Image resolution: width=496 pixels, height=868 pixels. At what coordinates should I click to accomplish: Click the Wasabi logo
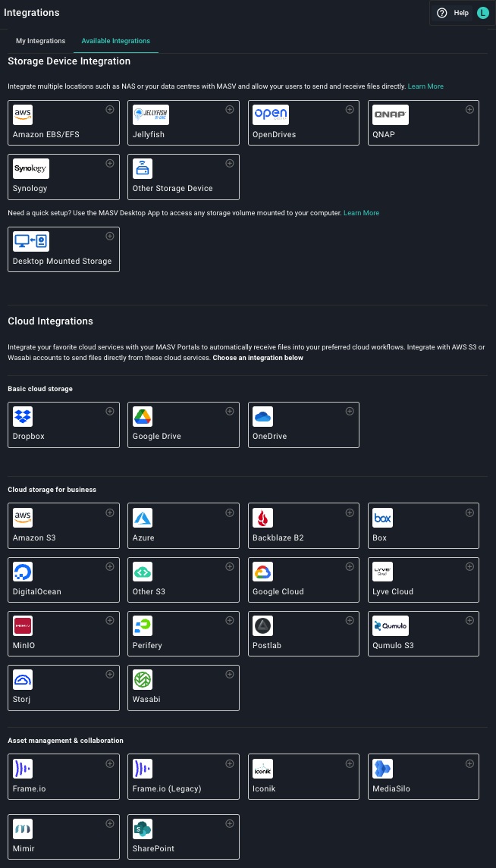(x=143, y=679)
